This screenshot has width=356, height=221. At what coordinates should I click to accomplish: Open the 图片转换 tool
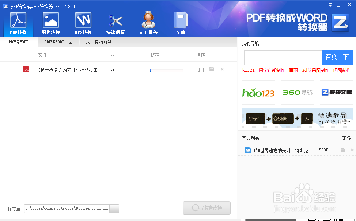(50, 23)
